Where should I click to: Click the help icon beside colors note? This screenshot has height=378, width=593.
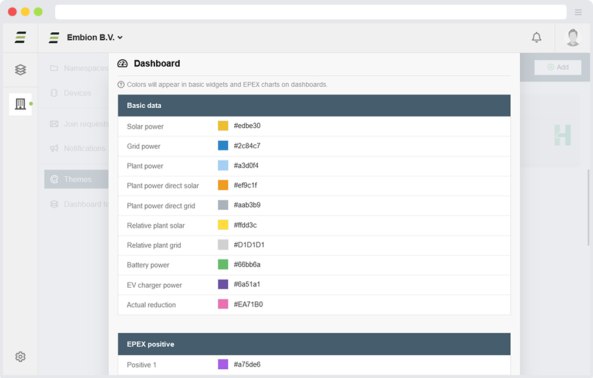(122, 84)
